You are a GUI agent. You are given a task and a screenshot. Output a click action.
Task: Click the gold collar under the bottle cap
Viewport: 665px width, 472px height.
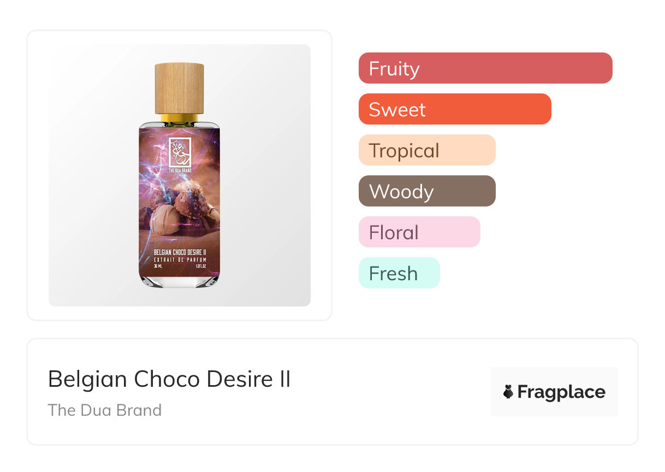click(x=179, y=119)
